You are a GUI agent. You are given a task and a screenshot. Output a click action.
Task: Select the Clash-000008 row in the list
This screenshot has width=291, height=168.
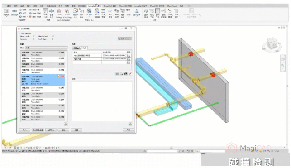point(43,101)
